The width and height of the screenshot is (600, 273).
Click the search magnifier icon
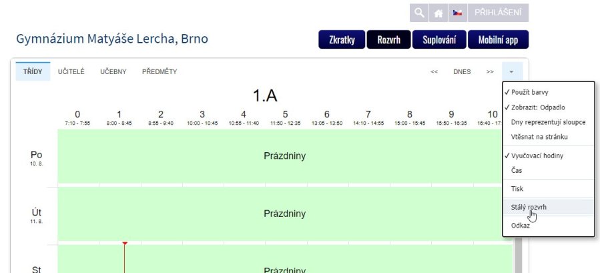(419, 13)
